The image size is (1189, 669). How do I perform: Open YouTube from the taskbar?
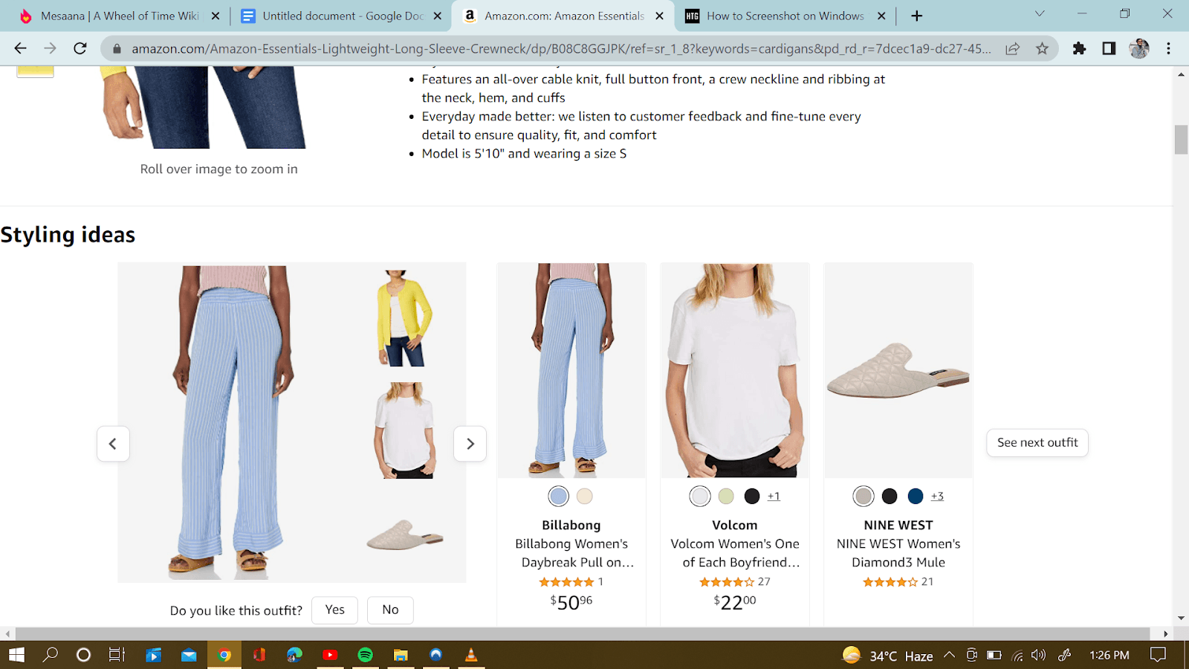tap(330, 655)
